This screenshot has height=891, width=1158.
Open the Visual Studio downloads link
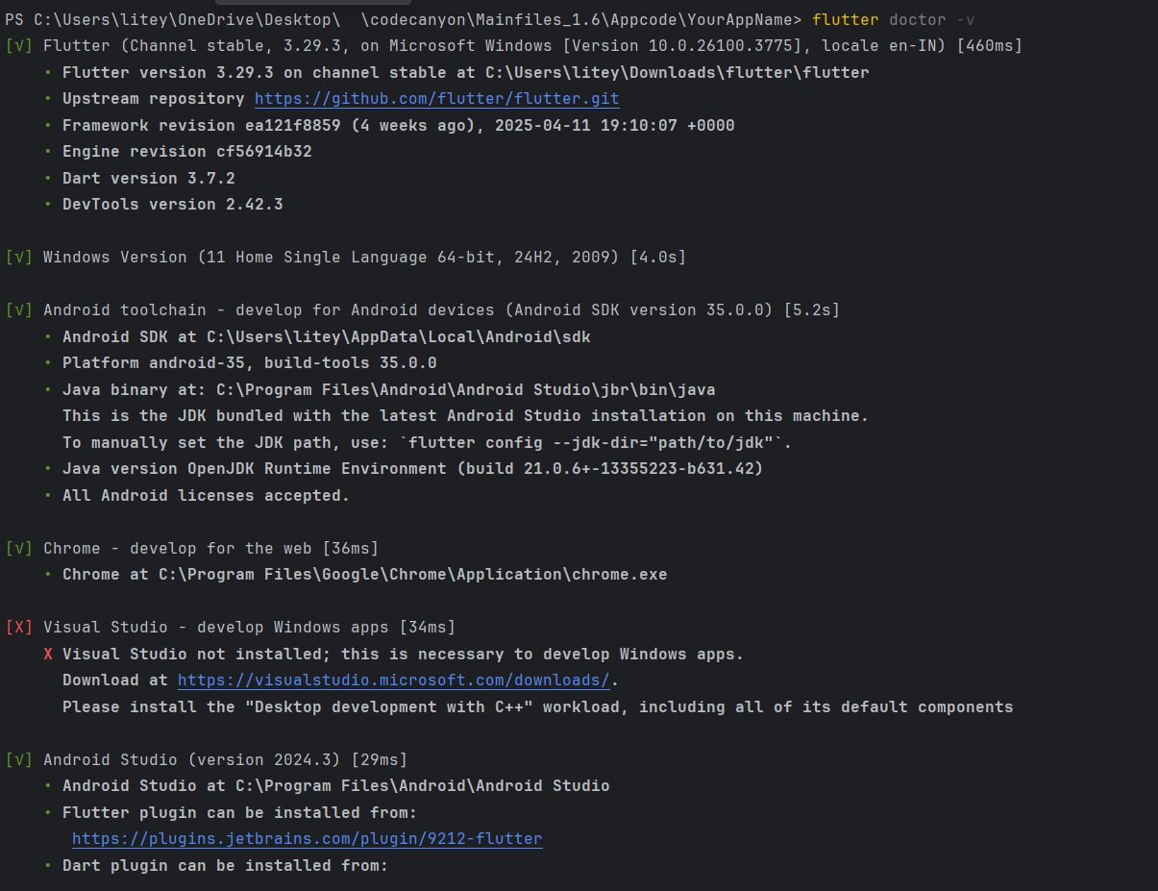click(394, 681)
